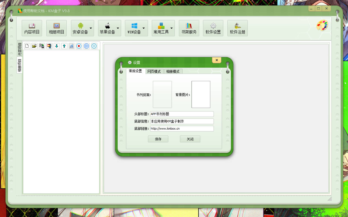Focus the 底部信息 input field
The width and height of the screenshot is (348, 217).
(x=182, y=121)
